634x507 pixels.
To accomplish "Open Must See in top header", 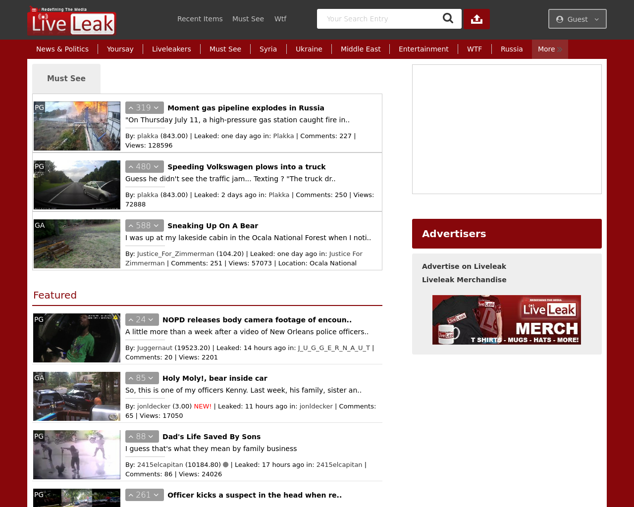I will 248,19.
